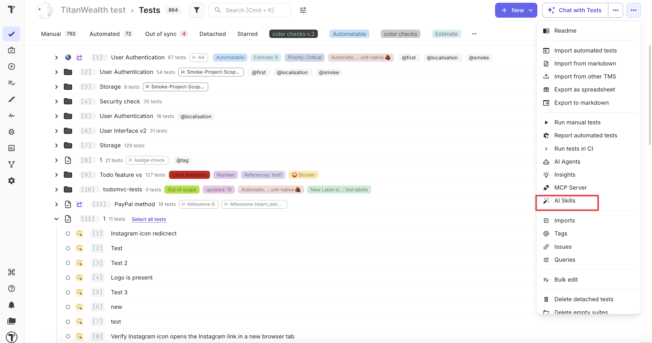Expand the User Interface v2 suite

[x=56, y=131]
